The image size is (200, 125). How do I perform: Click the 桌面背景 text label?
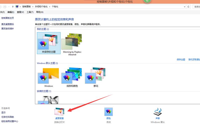click(x=59, y=118)
